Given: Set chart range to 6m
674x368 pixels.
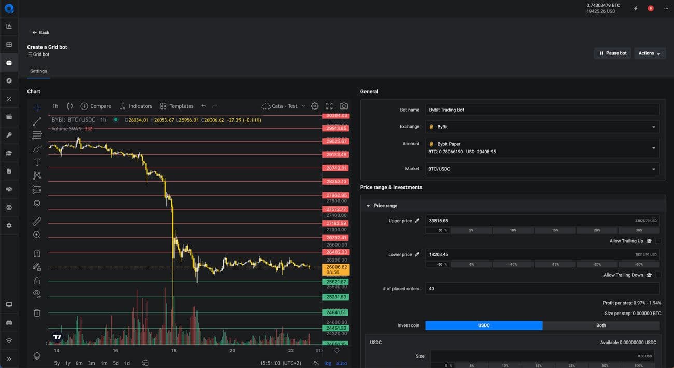Looking at the screenshot, I should pos(79,363).
